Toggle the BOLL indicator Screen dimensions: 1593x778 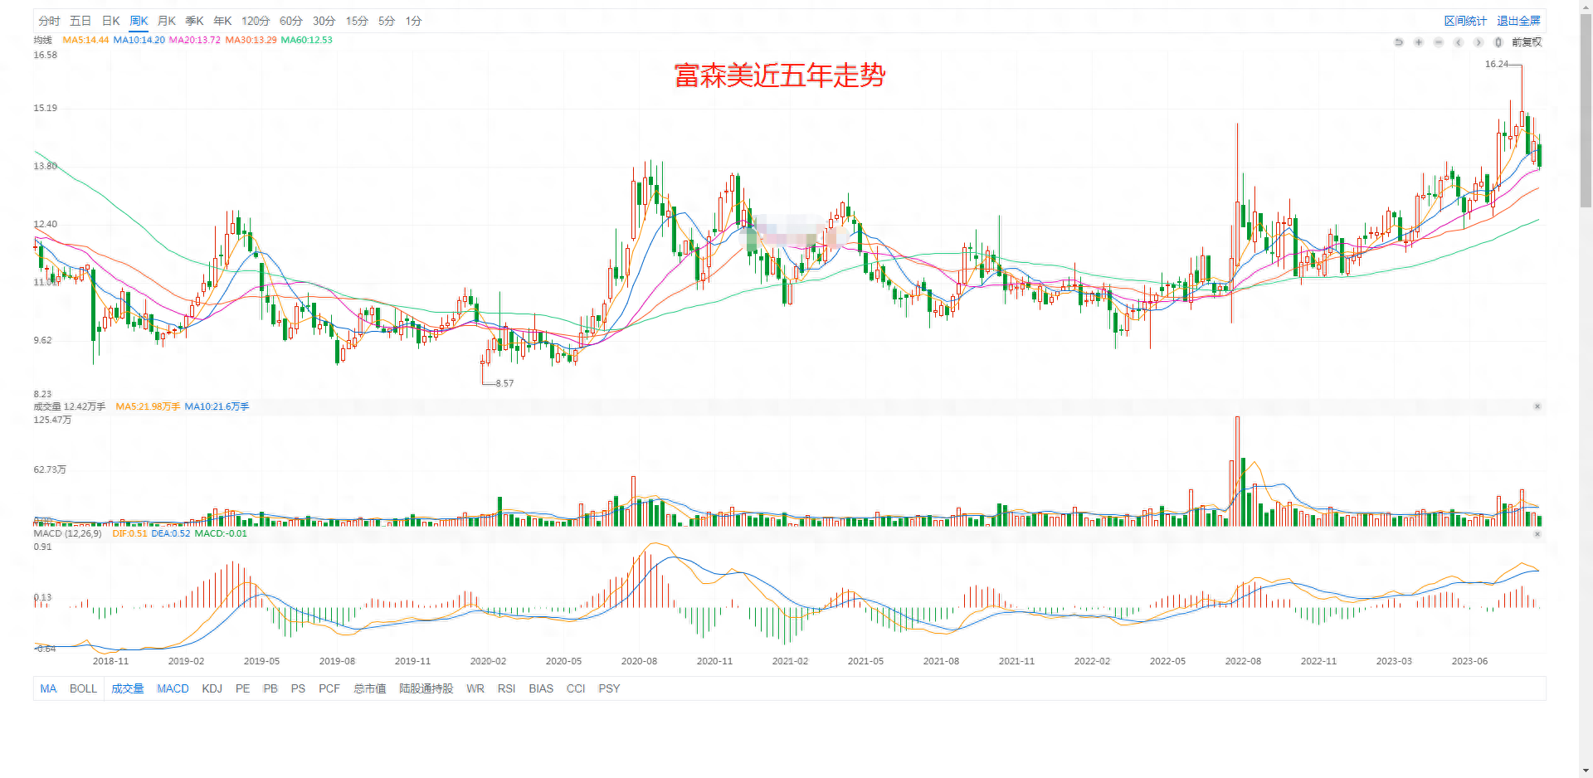click(84, 688)
